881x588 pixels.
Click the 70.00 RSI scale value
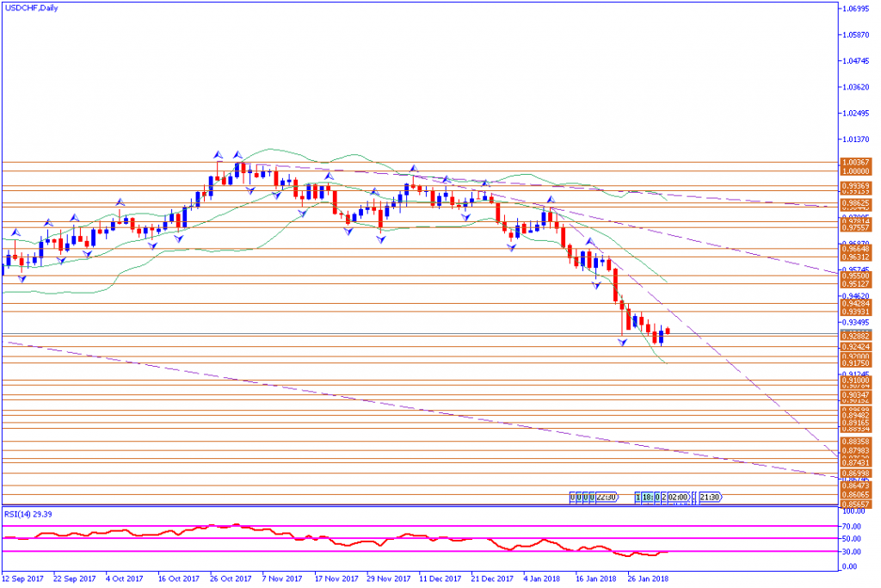pyautogui.click(x=853, y=527)
